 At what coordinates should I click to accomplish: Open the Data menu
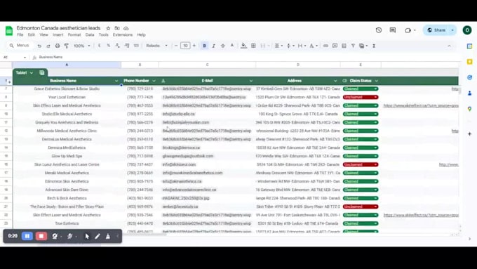click(90, 34)
